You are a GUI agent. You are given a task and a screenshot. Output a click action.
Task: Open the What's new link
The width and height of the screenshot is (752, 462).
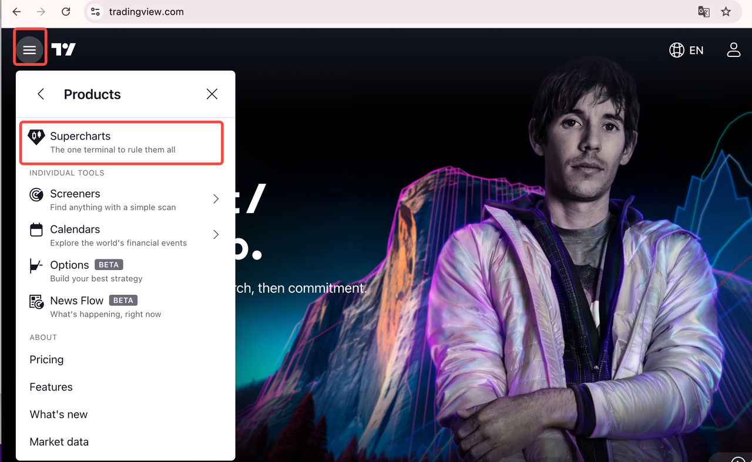pos(59,414)
